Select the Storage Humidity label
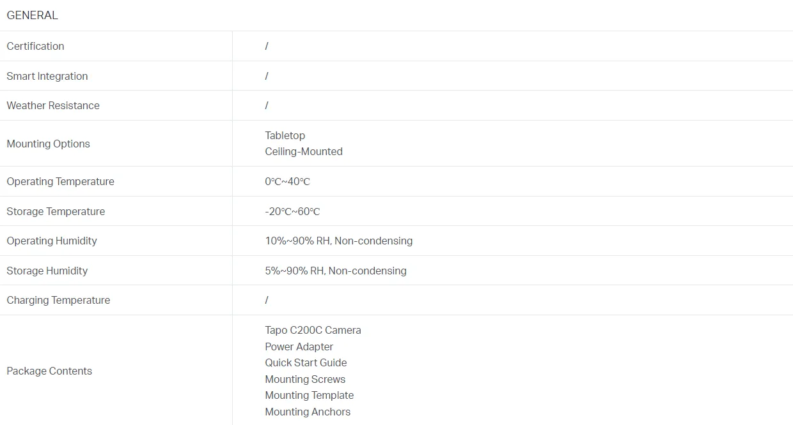Screen dimensions: 793x425 coord(47,271)
